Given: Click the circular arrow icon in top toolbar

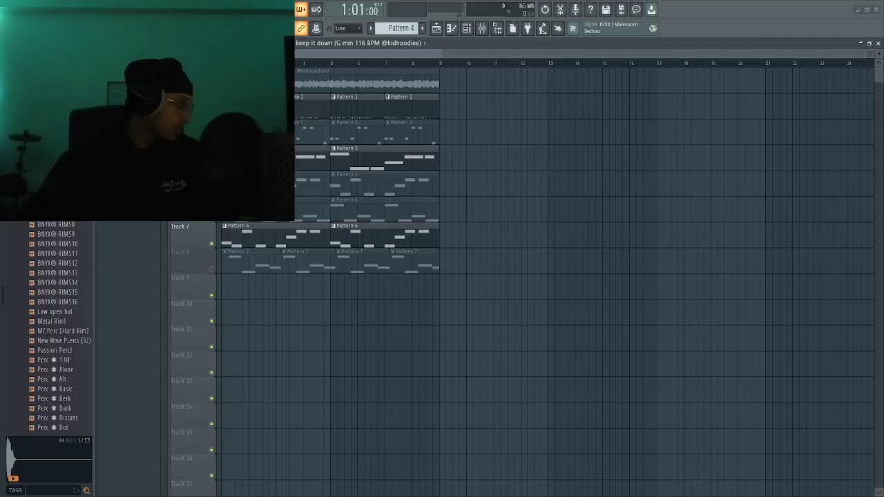Looking at the screenshot, I should click(545, 10).
